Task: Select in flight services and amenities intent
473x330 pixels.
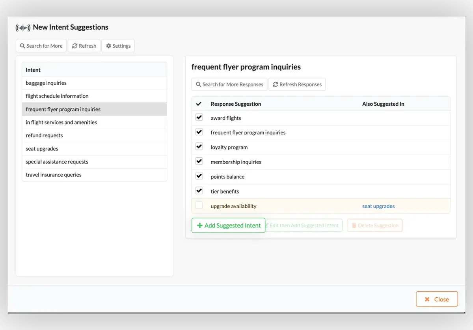Action: [x=61, y=122]
